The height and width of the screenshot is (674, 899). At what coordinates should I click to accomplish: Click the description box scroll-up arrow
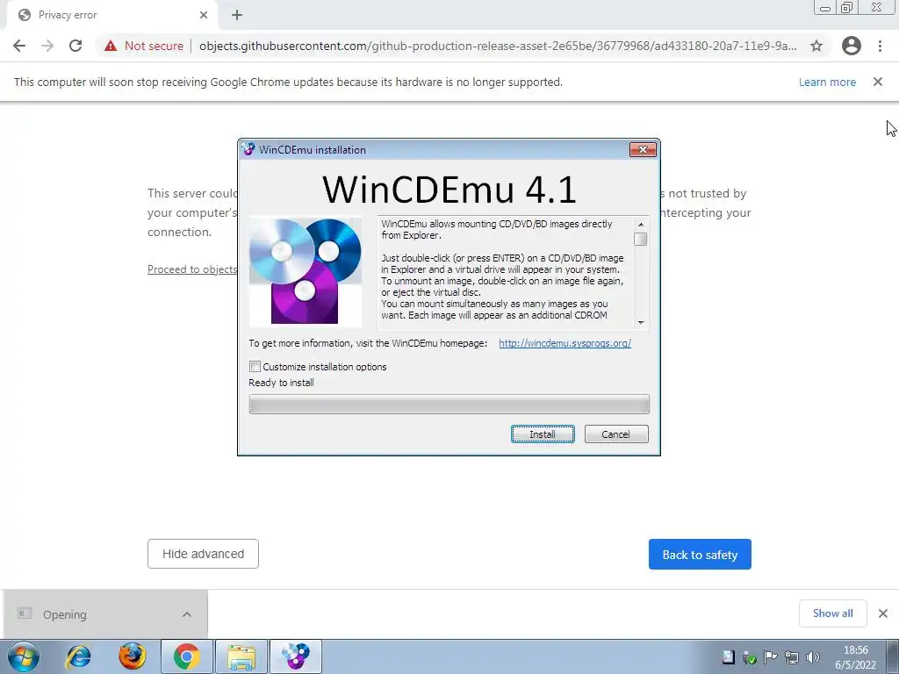click(x=640, y=224)
